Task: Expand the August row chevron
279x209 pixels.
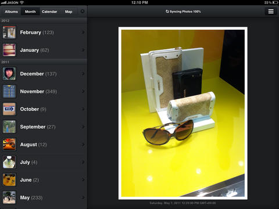Action: (83, 145)
